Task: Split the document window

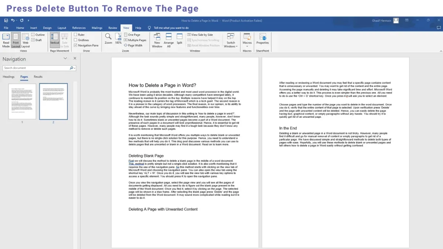Action: [x=179, y=39]
